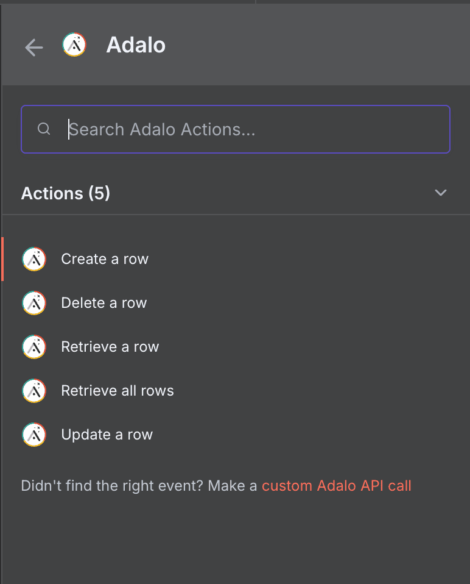
Task: Select the Create a row action
Action: (x=104, y=258)
